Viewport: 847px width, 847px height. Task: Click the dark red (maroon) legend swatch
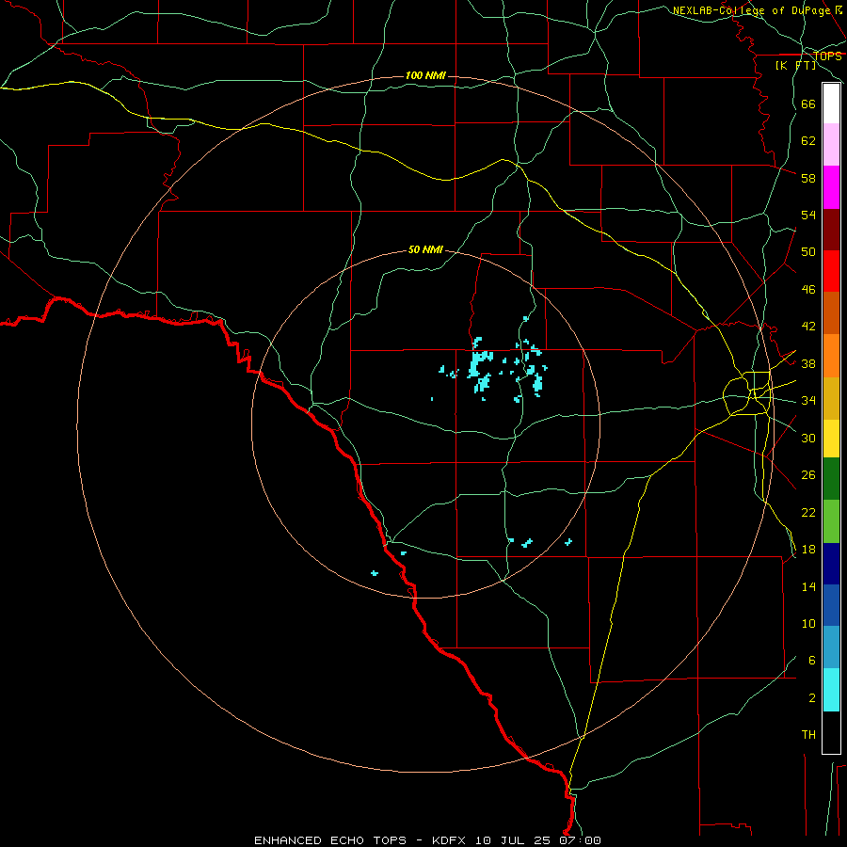coord(831,230)
